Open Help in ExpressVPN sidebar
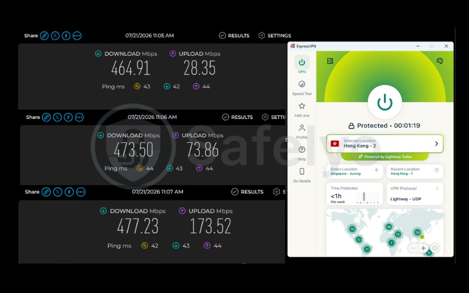 coord(302,154)
